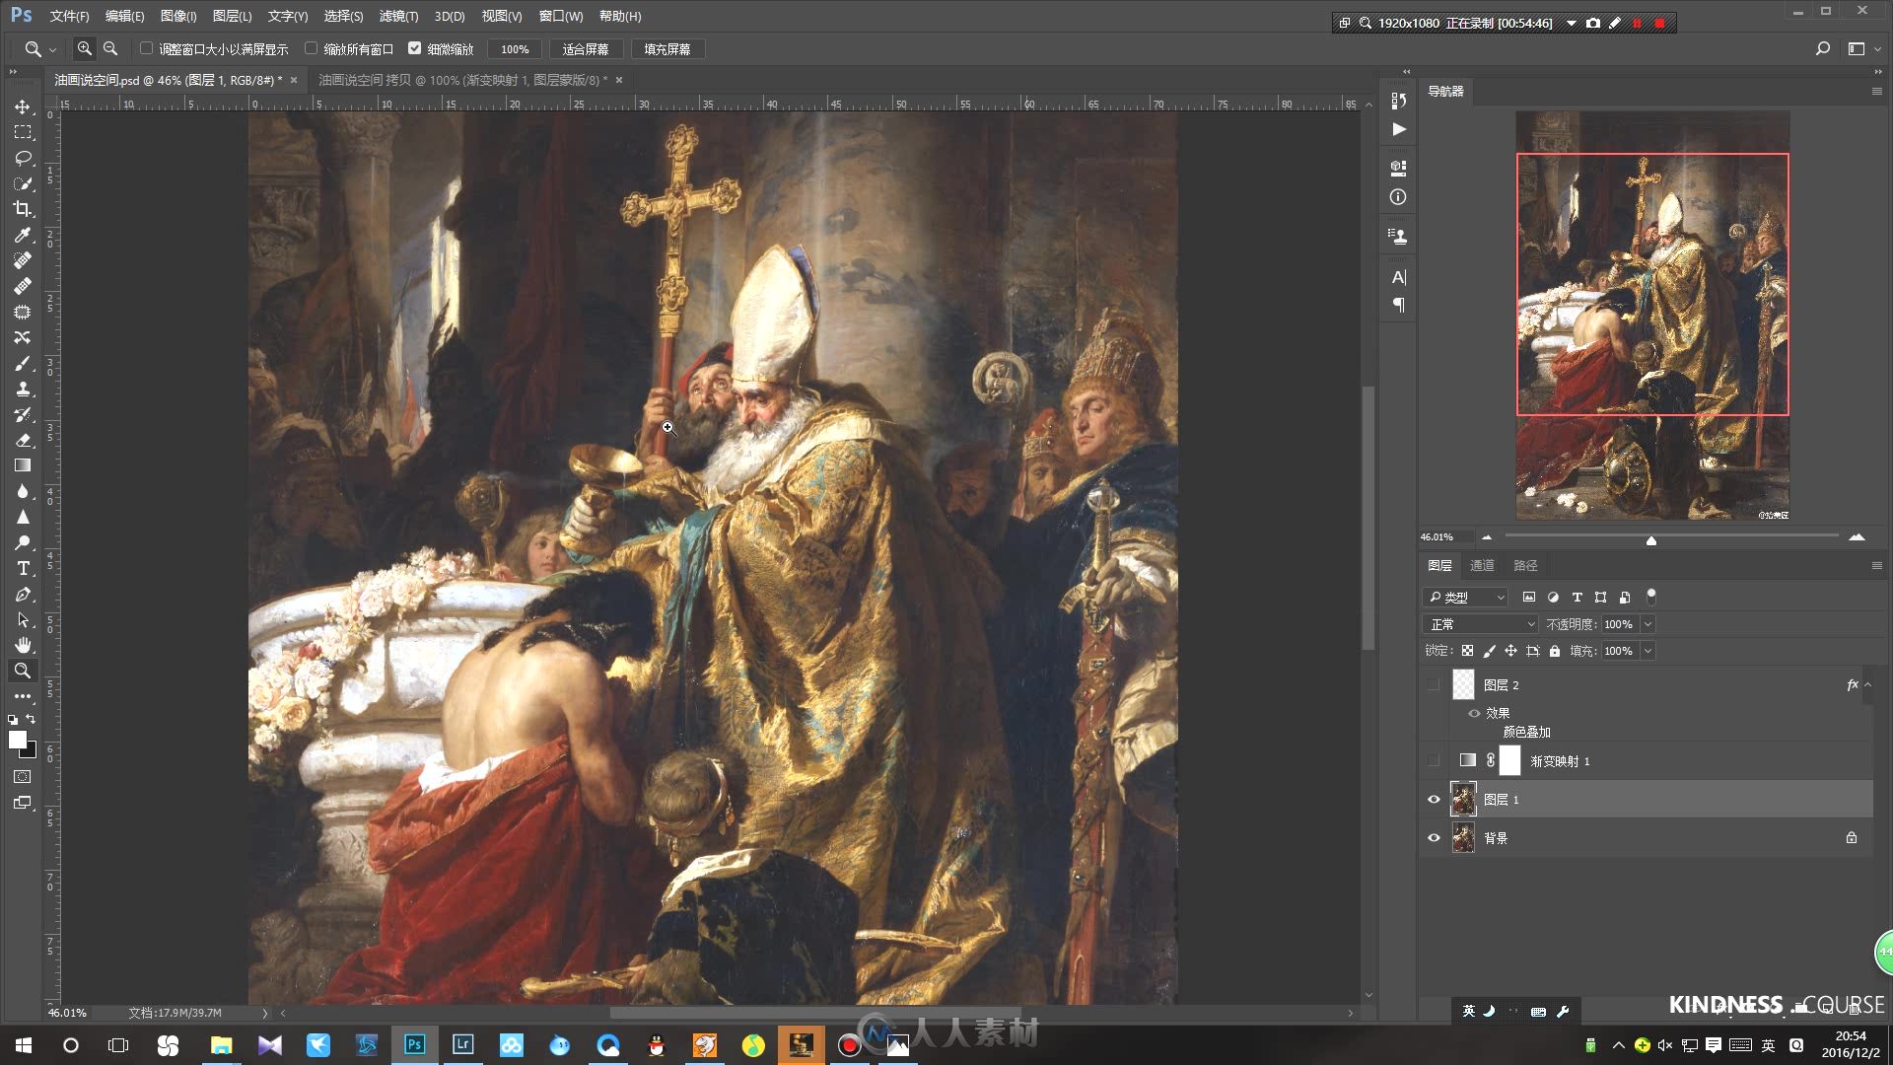Select the Lasso tool

click(23, 158)
